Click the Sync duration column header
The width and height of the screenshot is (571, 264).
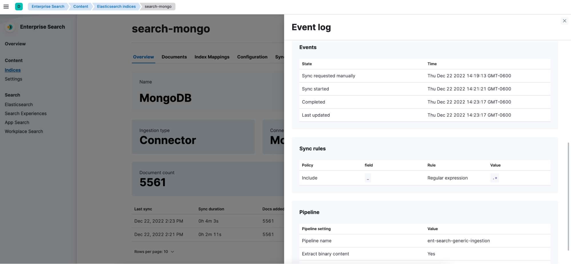click(x=211, y=209)
